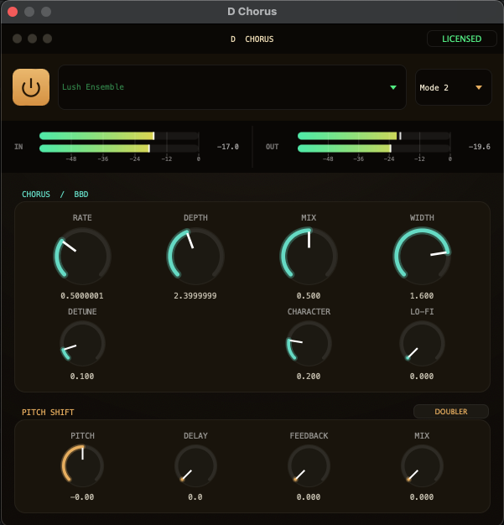Click the OUT level meter
Viewport: 504px width, 525px height.
(x=374, y=142)
